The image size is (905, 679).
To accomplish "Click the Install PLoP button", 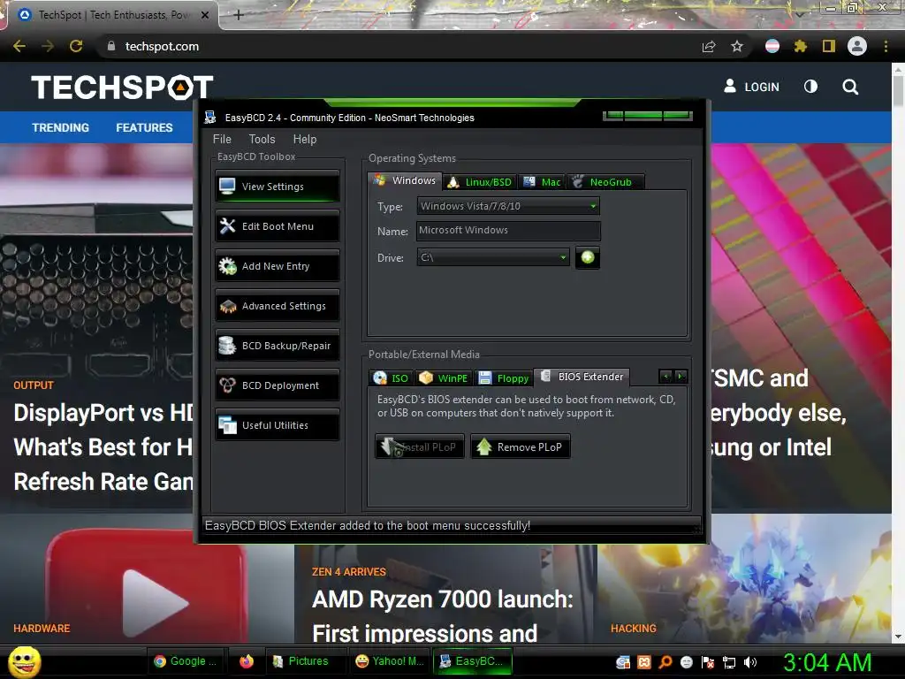I will point(420,446).
